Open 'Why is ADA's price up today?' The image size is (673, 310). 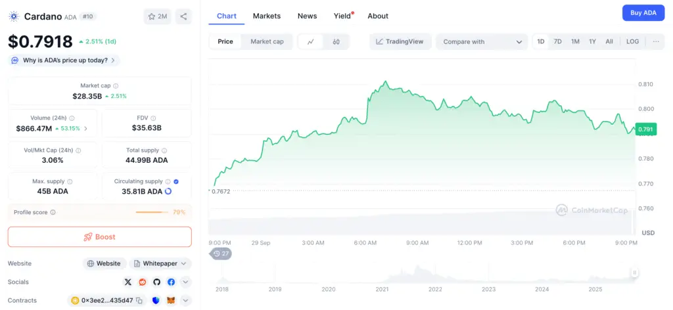[x=64, y=60]
